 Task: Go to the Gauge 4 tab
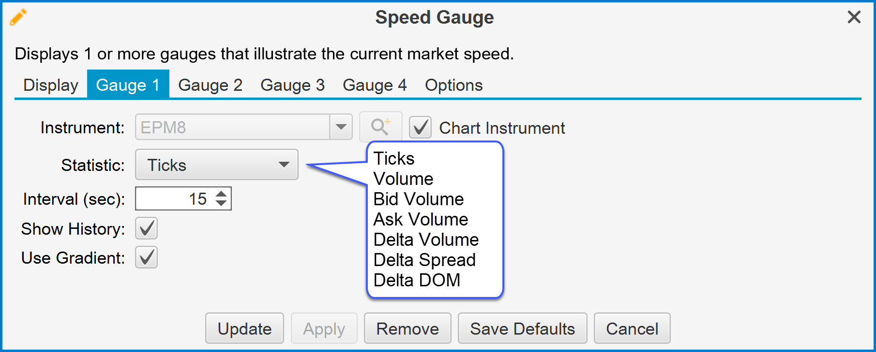coord(375,85)
